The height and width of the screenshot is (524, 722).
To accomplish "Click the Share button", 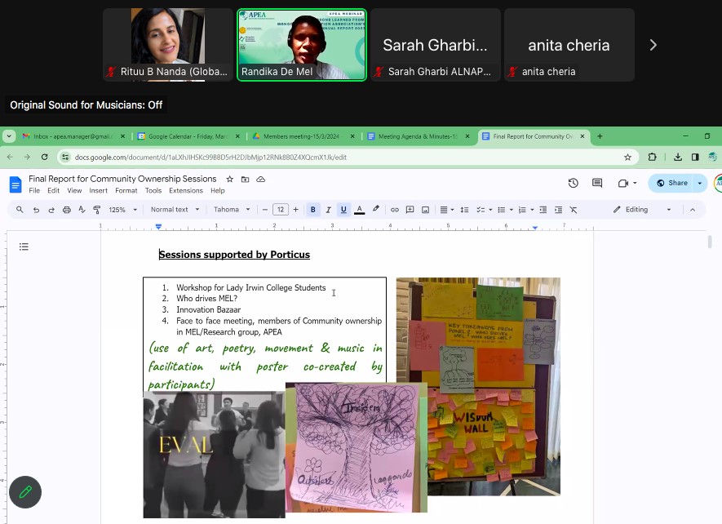I will pyautogui.click(x=672, y=184).
